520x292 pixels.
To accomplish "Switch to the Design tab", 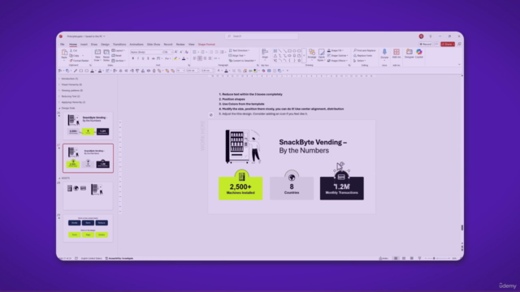I will point(105,45).
